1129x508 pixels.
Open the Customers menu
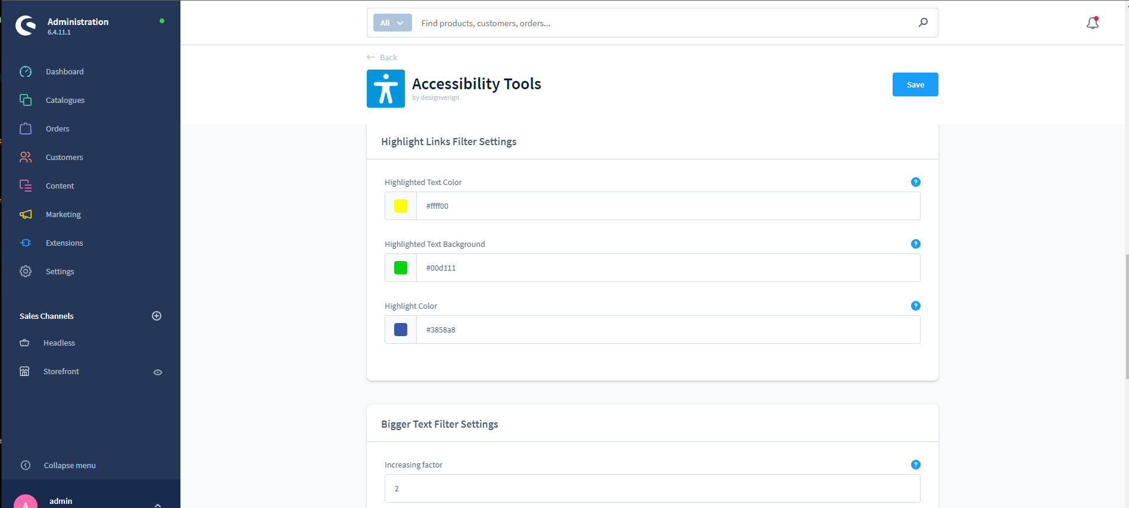point(64,157)
